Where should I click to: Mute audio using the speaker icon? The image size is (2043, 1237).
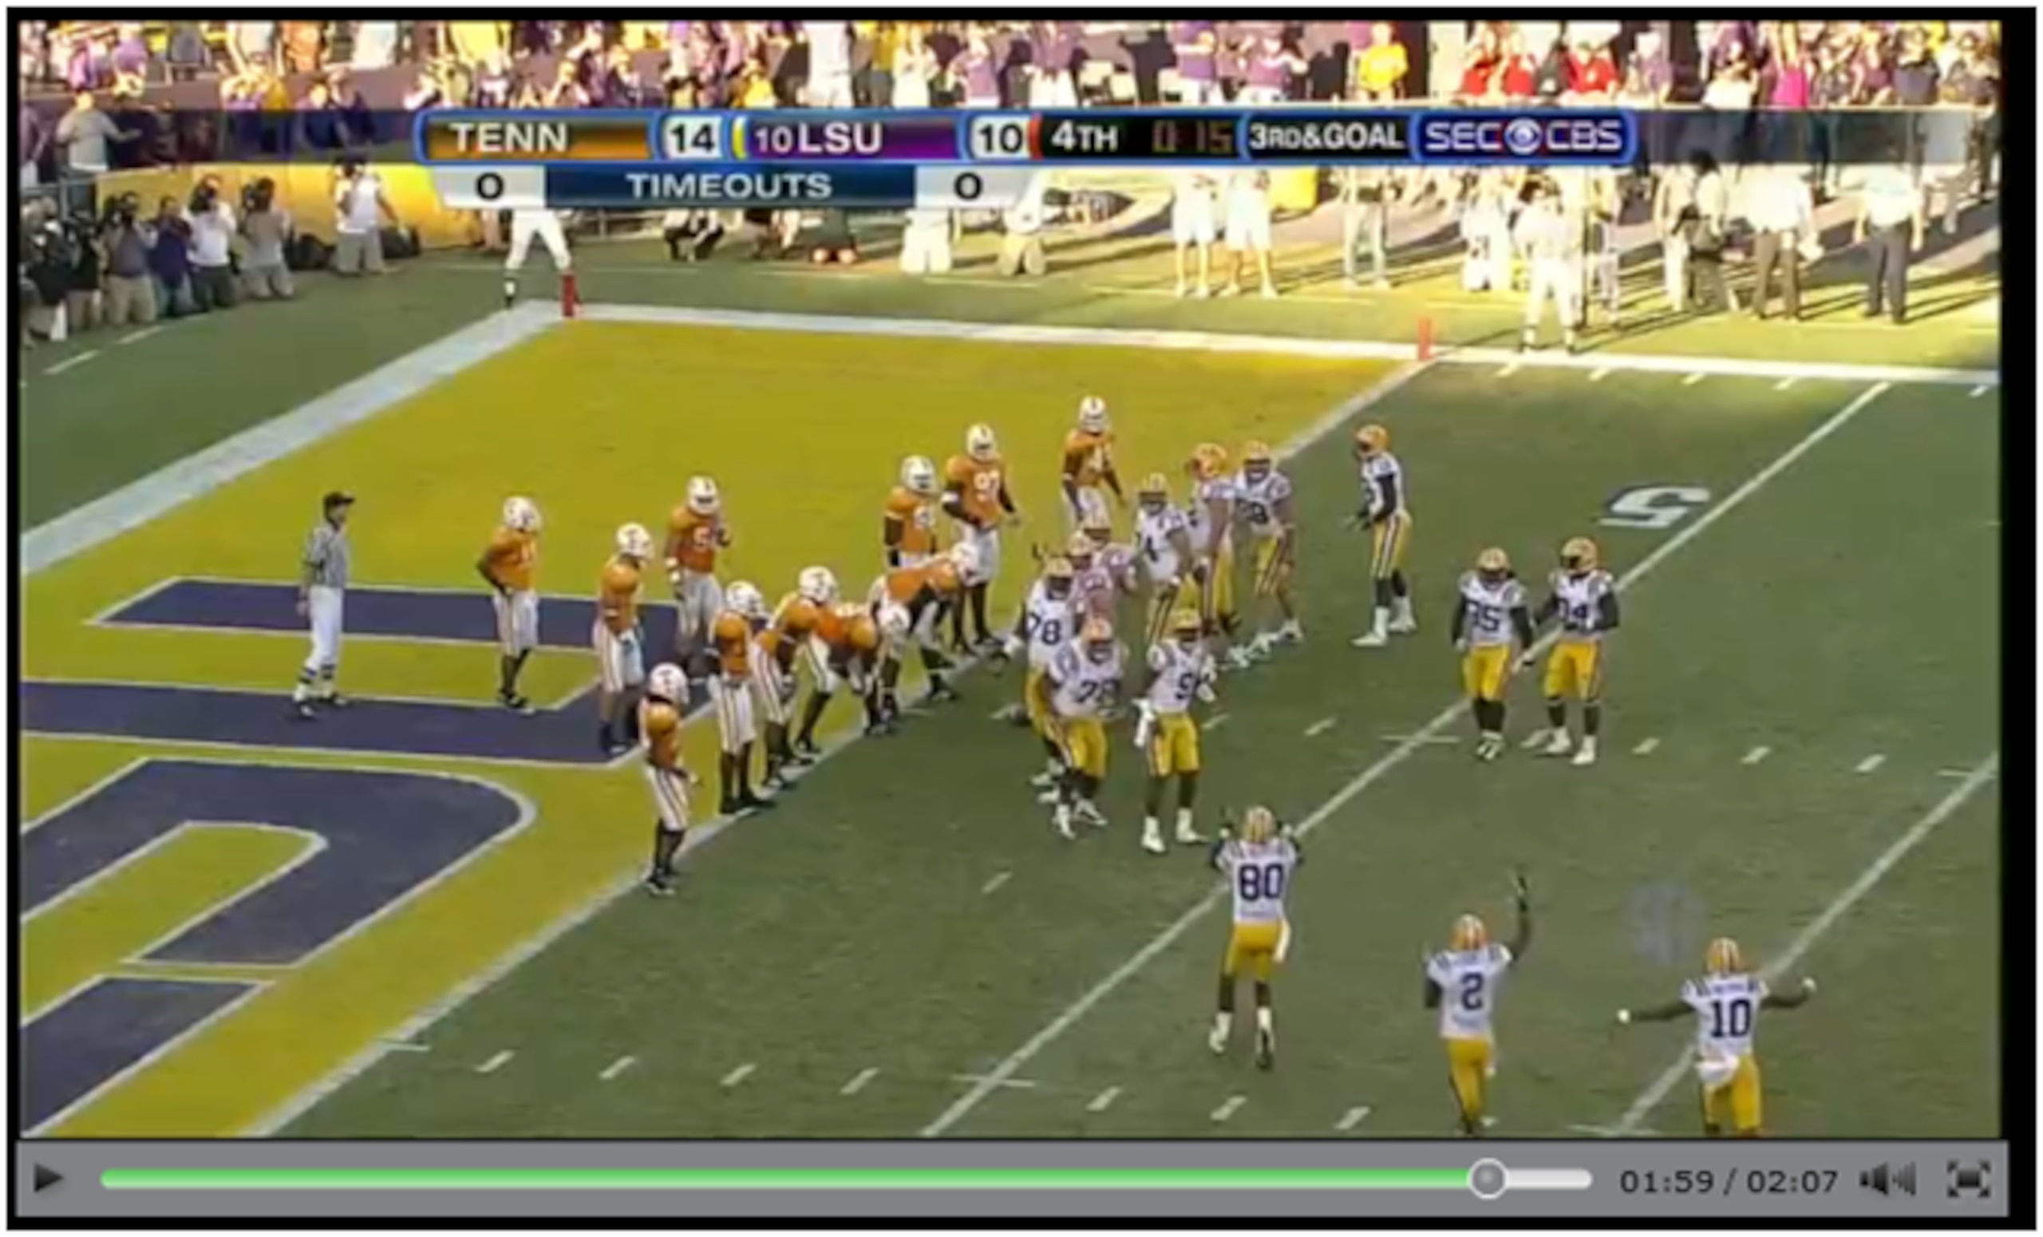1888,1178
